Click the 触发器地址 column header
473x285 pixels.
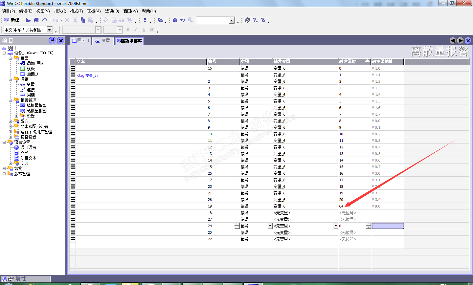coord(388,61)
